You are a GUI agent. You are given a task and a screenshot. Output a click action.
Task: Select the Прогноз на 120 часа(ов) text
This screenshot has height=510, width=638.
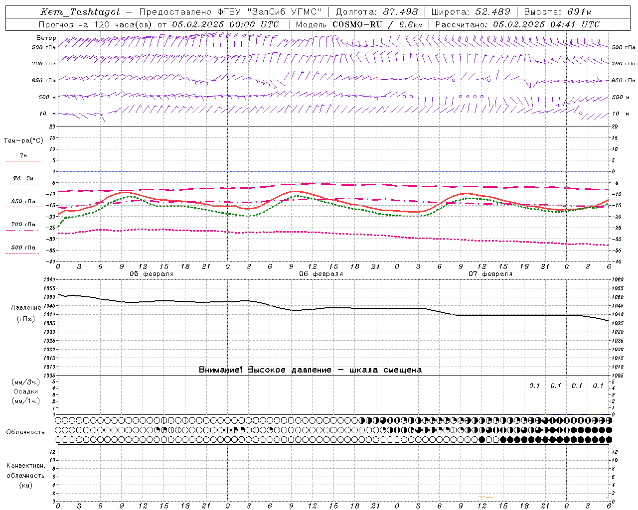96,24
